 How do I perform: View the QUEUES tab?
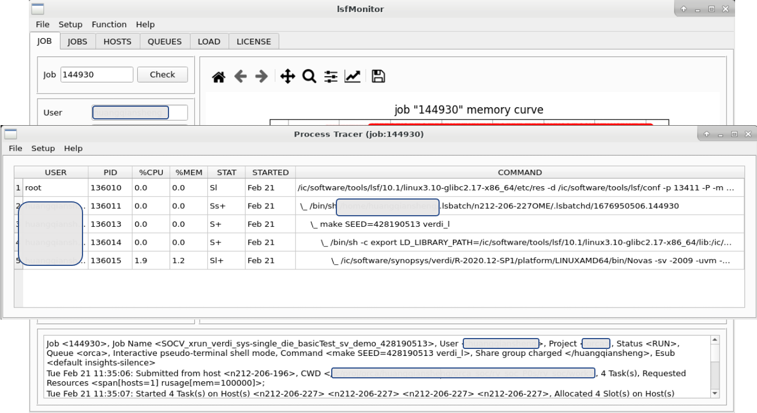pos(164,41)
